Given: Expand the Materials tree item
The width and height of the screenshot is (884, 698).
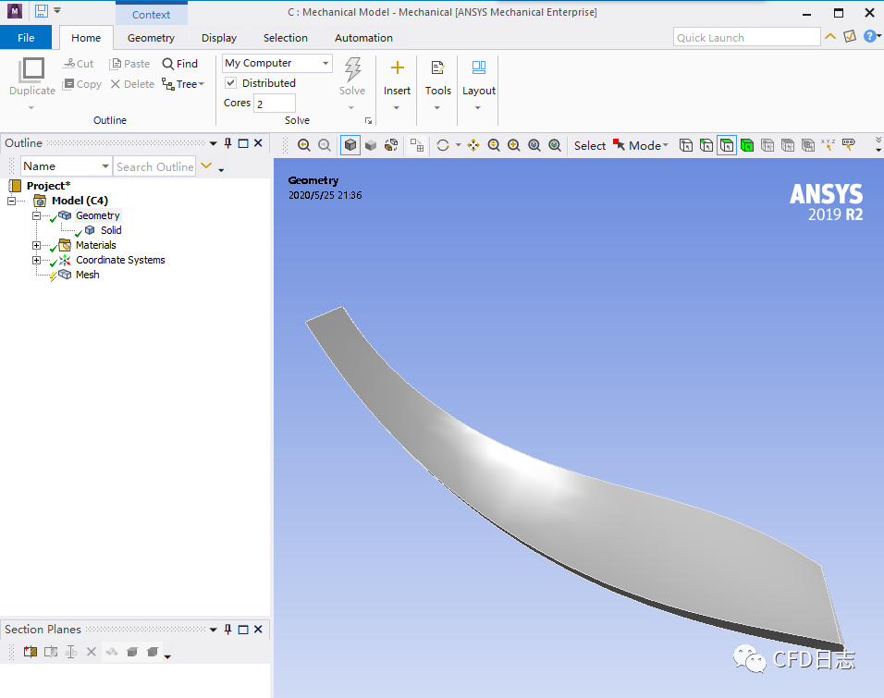Looking at the screenshot, I should click(34, 245).
